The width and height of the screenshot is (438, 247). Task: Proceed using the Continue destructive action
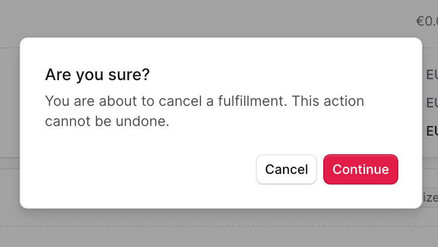click(360, 169)
